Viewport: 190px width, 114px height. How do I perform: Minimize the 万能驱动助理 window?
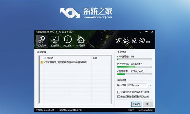coord(146,32)
